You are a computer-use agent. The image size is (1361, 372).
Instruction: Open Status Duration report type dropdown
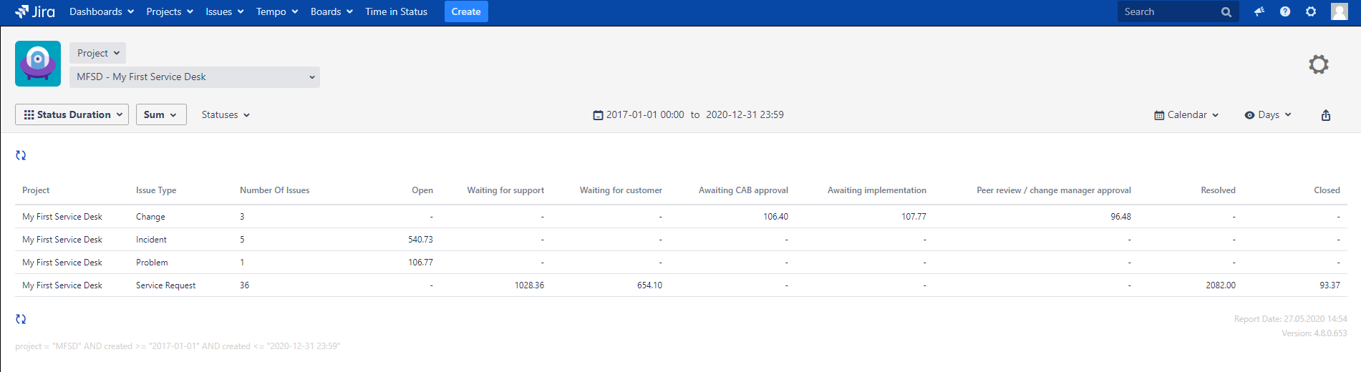coord(72,114)
